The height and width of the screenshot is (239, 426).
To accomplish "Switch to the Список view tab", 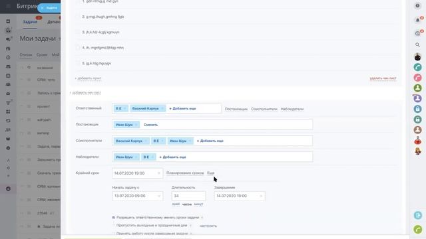I will click(x=26, y=54).
